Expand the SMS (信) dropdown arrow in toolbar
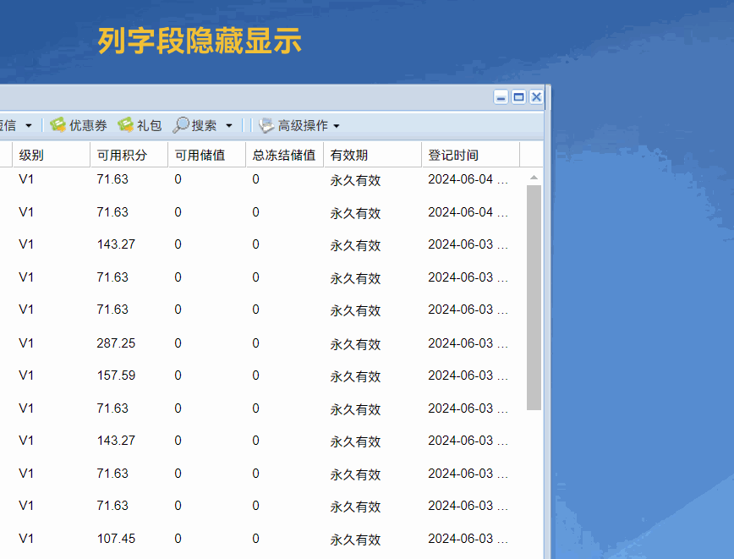Image resolution: width=734 pixels, height=559 pixels. (x=29, y=125)
